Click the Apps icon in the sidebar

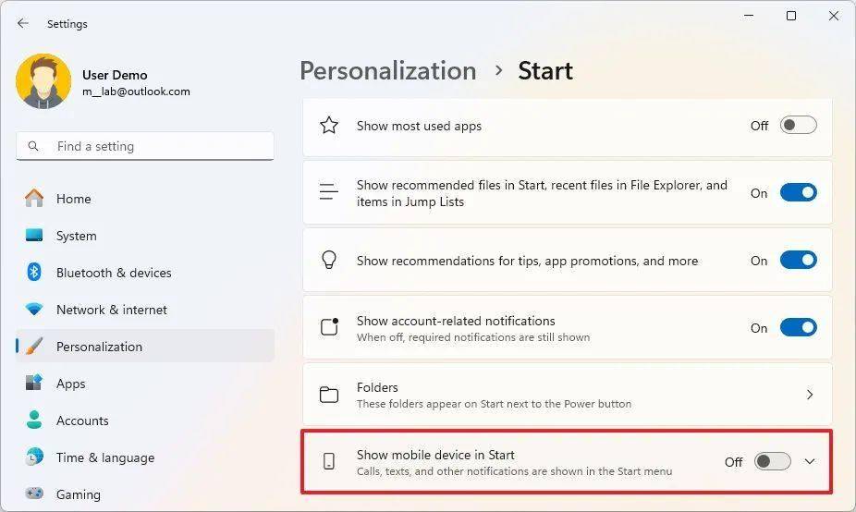[34, 383]
